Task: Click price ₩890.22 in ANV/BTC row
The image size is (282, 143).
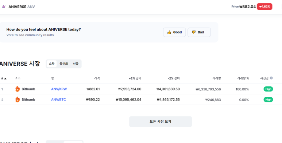Action: pos(93,99)
